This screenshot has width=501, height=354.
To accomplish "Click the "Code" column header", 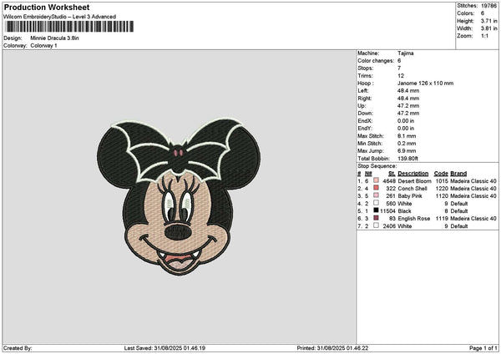I will tap(441, 174).
